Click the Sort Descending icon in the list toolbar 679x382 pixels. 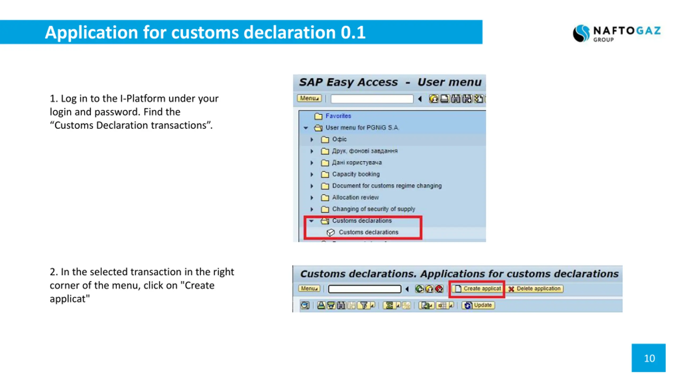point(331,305)
